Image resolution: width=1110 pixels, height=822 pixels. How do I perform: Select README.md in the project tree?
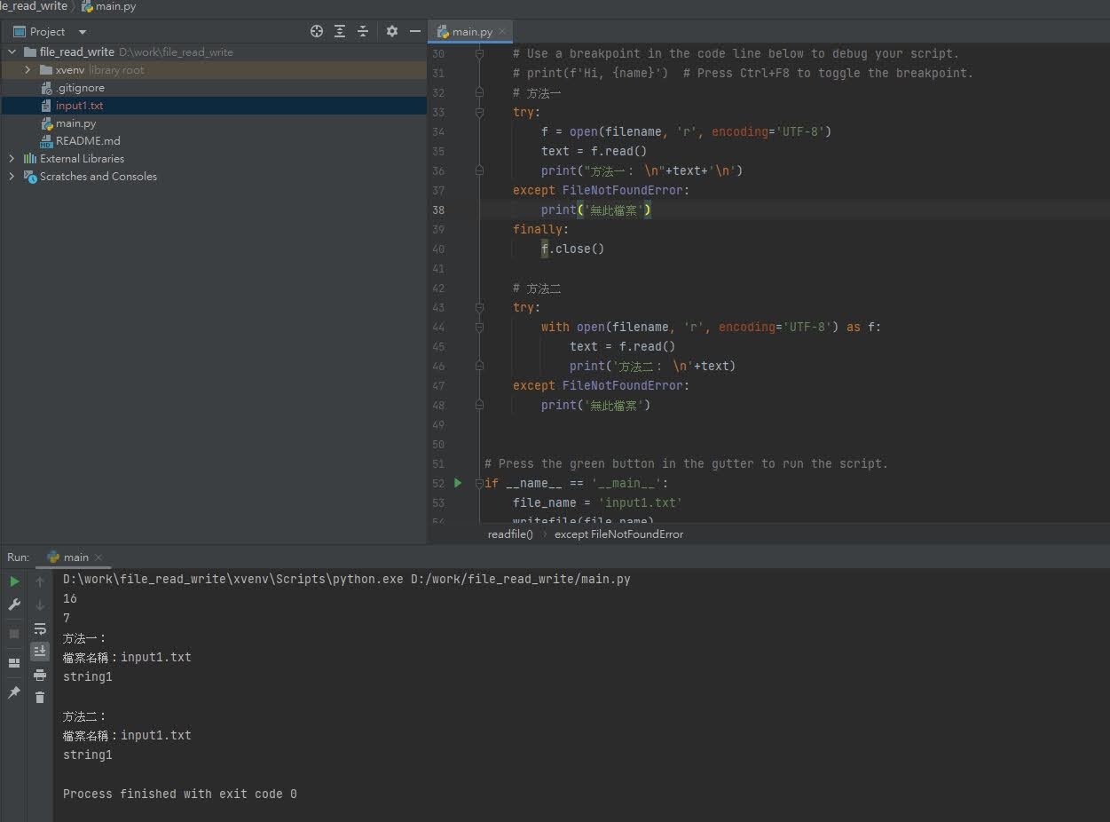(x=87, y=141)
